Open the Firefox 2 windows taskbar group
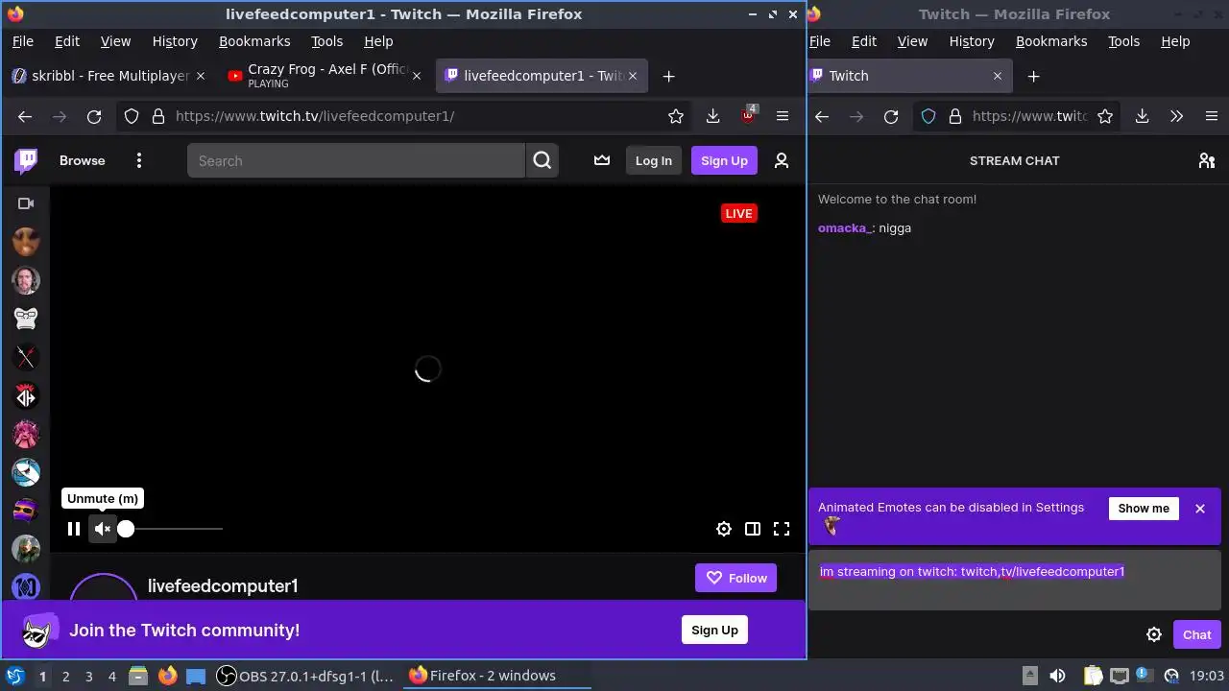 [x=497, y=676]
